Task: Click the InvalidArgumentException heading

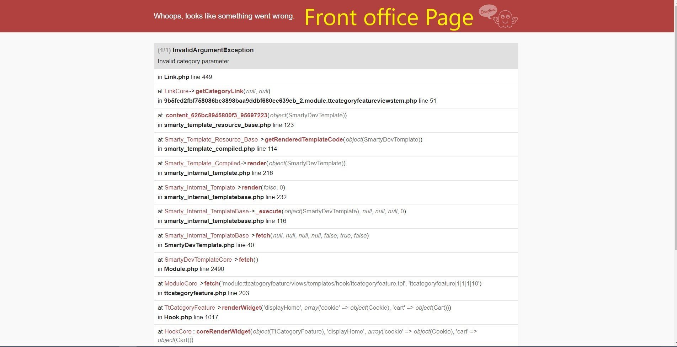Action: pyautogui.click(x=213, y=50)
